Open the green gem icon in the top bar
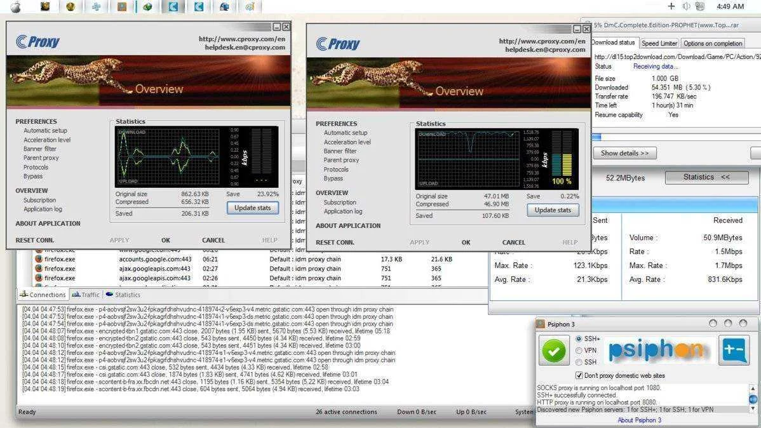Screen dimensions: 761x428 [147, 7]
